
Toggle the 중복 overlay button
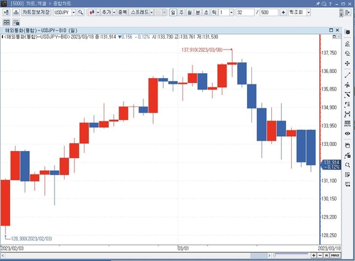click(123, 12)
